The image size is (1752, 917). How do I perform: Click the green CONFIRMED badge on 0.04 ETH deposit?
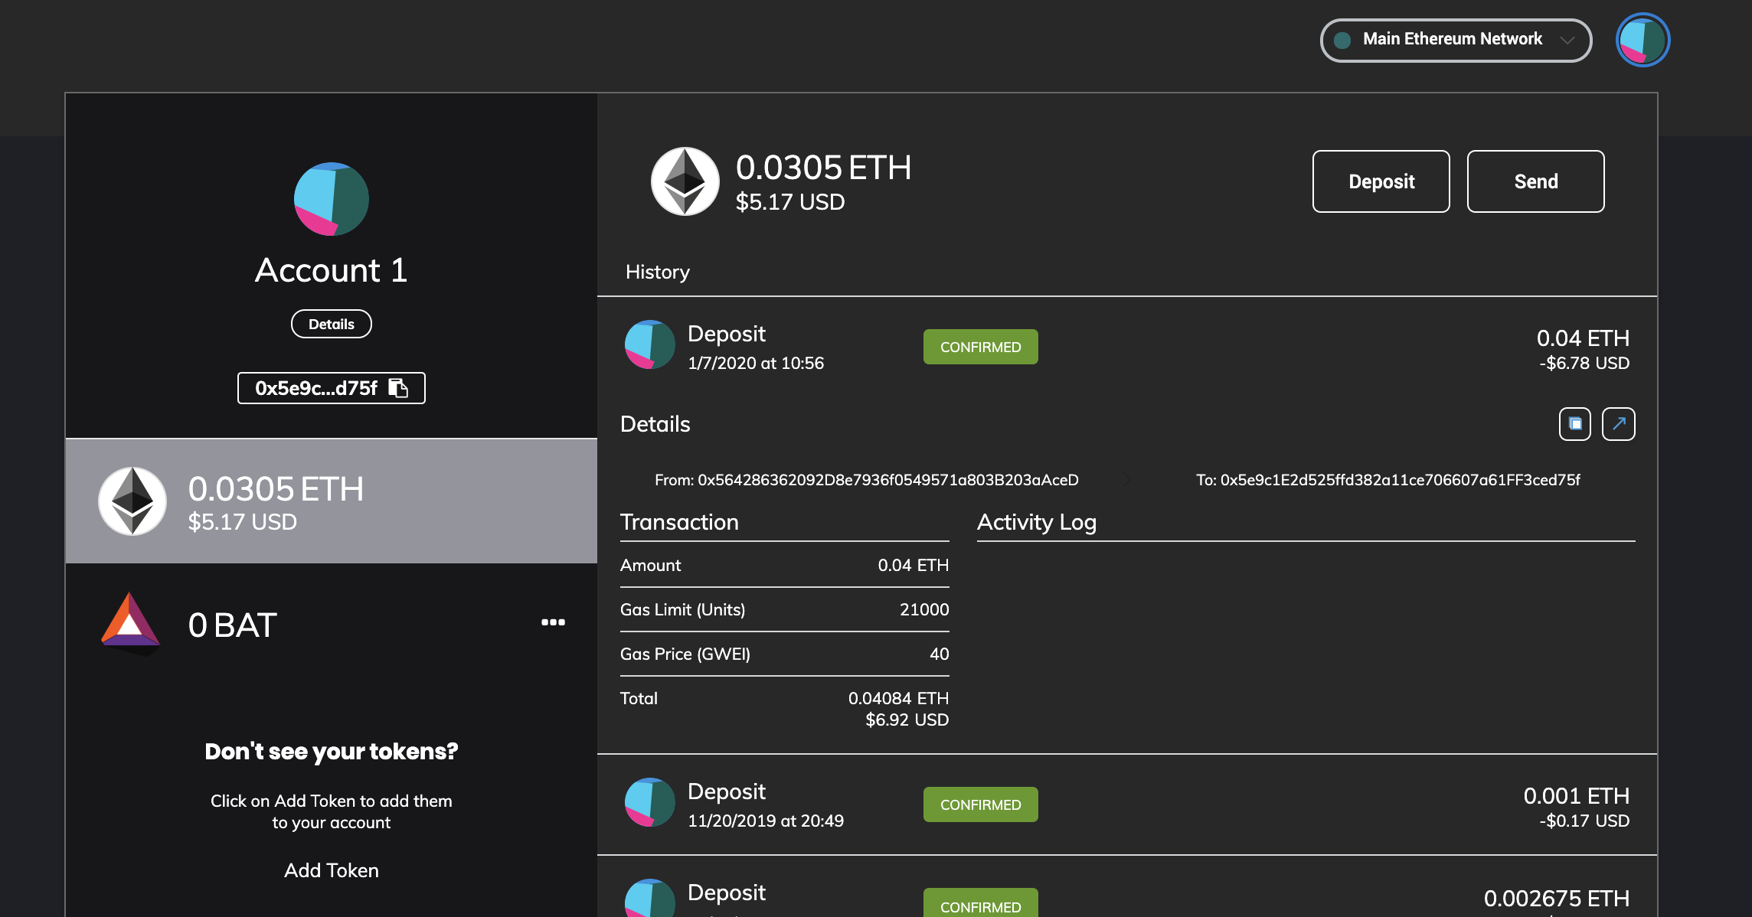tap(980, 348)
